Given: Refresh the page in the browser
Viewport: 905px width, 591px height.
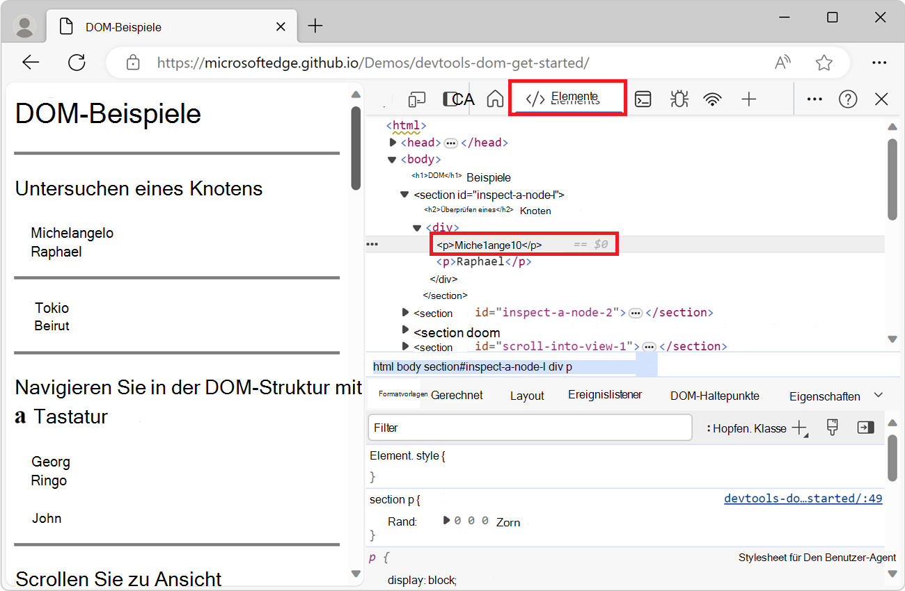Looking at the screenshot, I should [77, 63].
